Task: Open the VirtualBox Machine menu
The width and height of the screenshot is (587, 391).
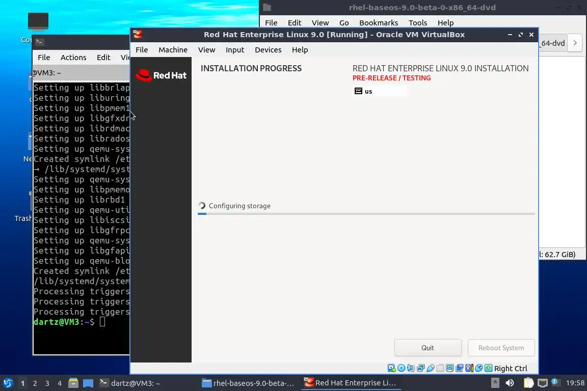Action: click(x=173, y=50)
